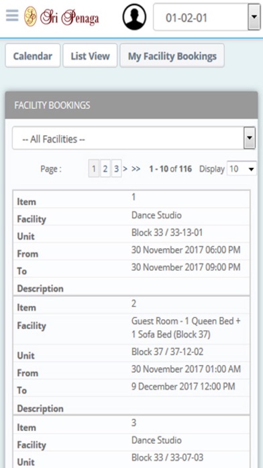Open the Display 10 rows dropdown
Screen dimensions: 263x468
[242, 169]
